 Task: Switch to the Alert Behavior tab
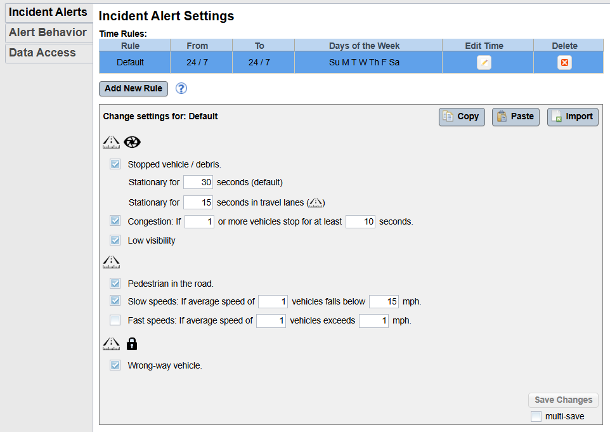coord(49,33)
